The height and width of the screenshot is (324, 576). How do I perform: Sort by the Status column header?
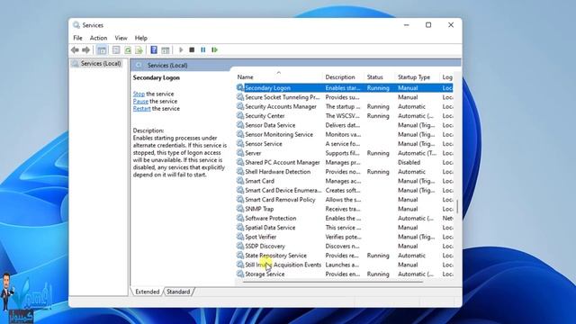click(380, 77)
